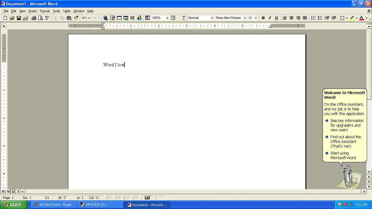Toggle underline formatting
Image resolution: width=372 pixels, height=209 pixels.
276,18
